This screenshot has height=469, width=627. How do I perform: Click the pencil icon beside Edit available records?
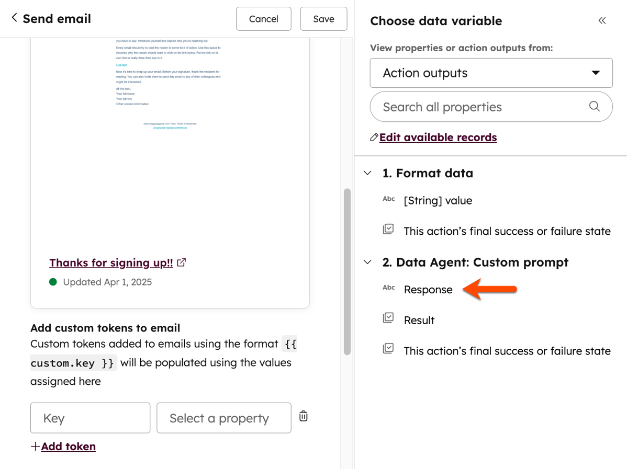374,137
